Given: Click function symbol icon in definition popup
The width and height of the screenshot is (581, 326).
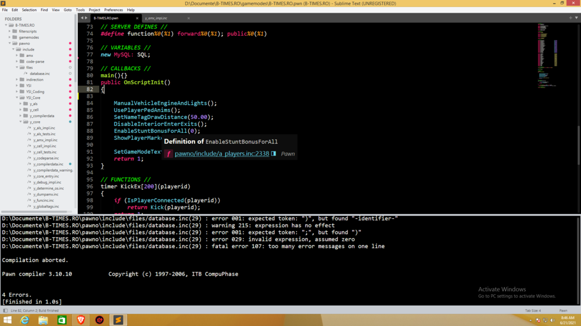Looking at the screenshot, I should tap(168, 154).
